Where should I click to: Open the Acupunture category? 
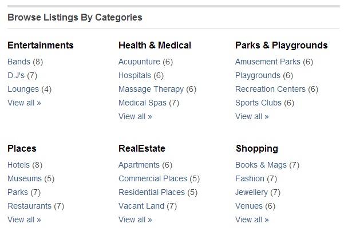coord(139,62)
